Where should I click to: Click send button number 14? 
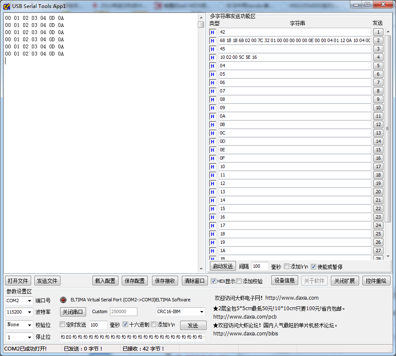(378, 141)
